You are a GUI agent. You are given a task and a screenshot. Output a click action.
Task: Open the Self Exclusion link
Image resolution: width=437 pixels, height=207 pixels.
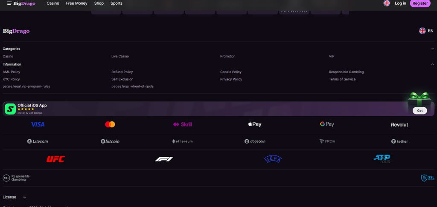tap(122, 79)
